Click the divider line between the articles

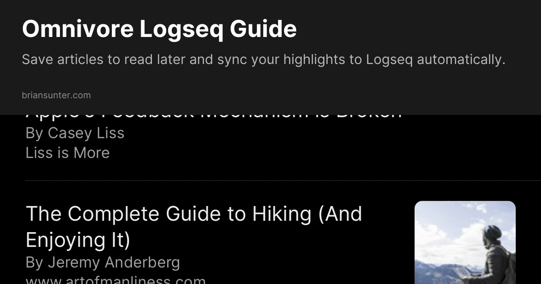coord(270,180)
